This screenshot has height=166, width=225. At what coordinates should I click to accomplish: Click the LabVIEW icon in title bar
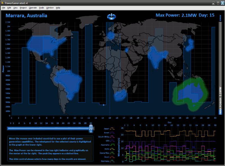tap(3, 3)
